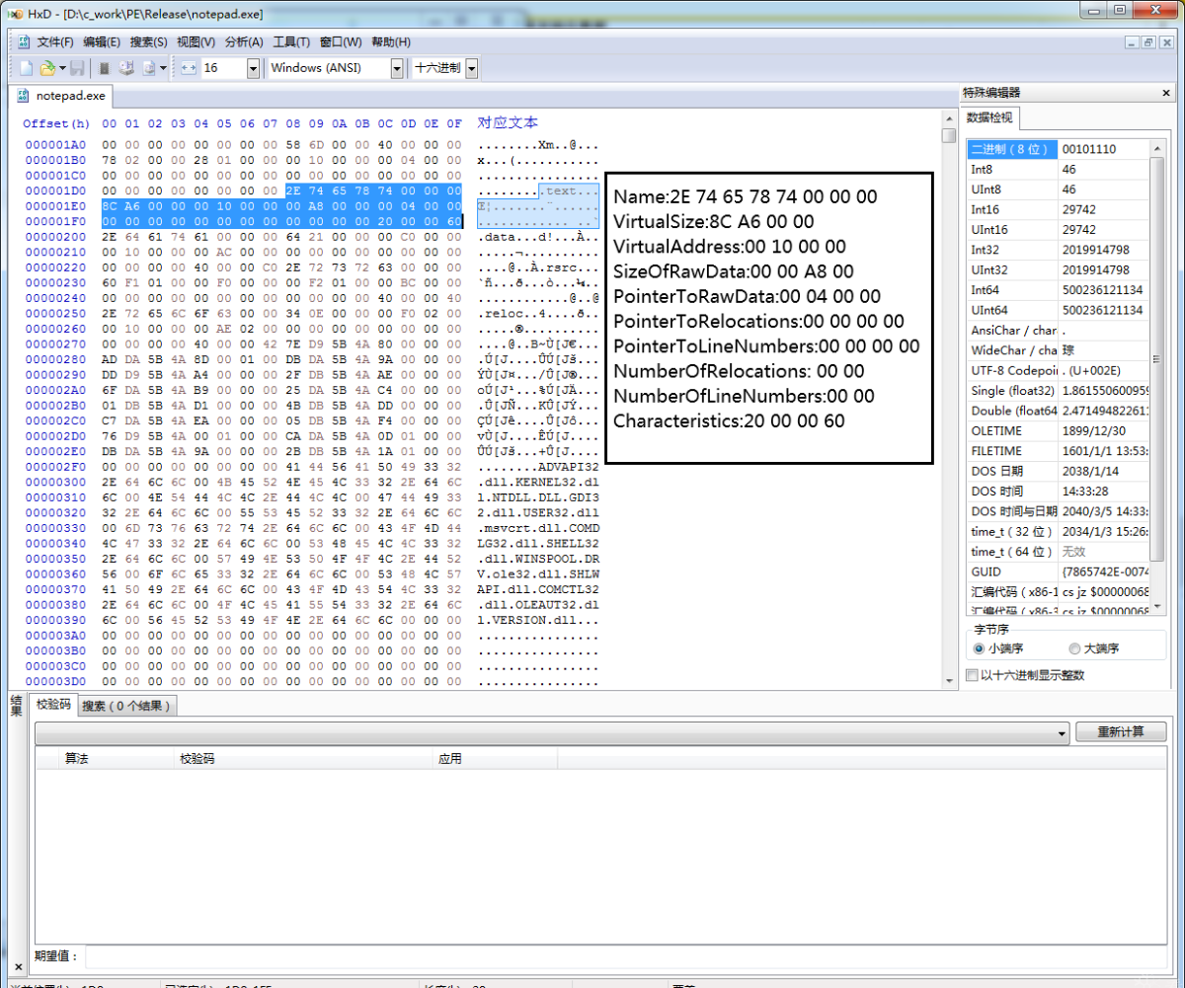Click the 期望值 expected value input field

[624, 956]
